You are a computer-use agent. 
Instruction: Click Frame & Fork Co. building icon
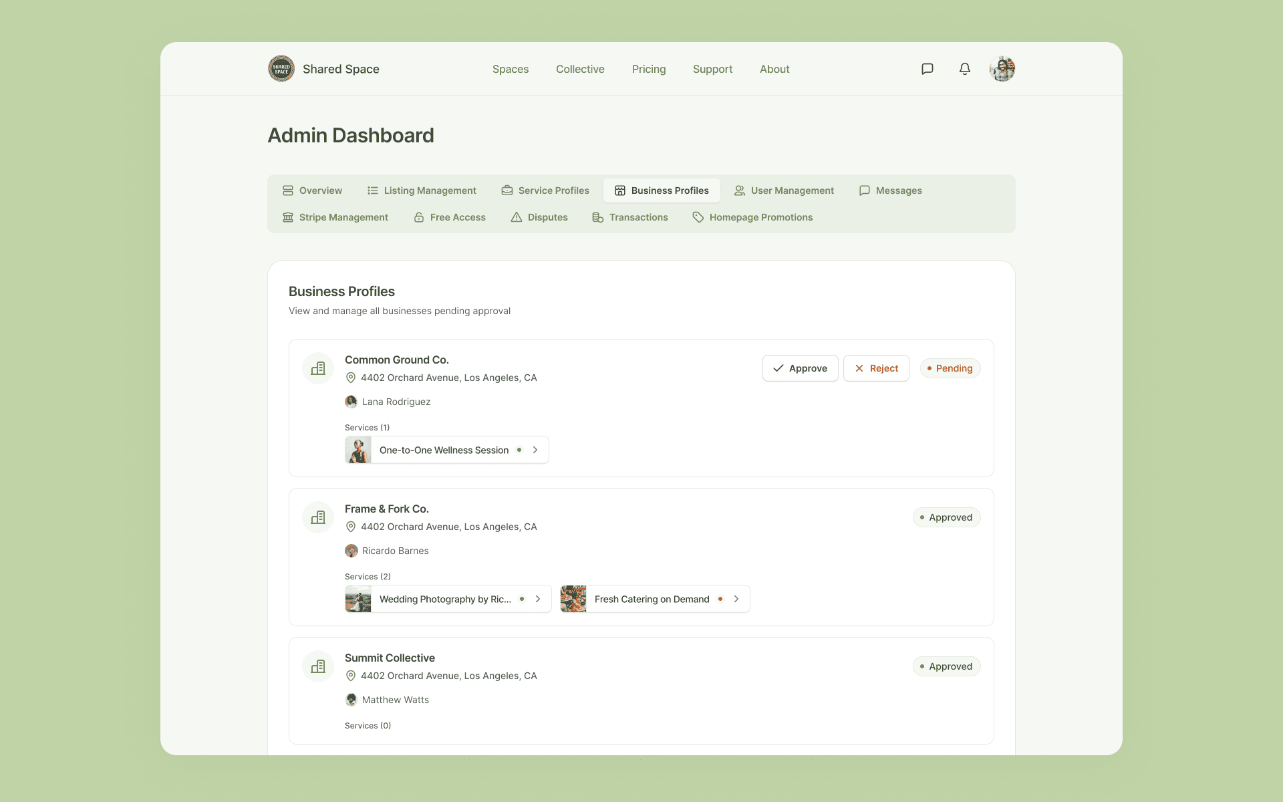click(318, 517)
